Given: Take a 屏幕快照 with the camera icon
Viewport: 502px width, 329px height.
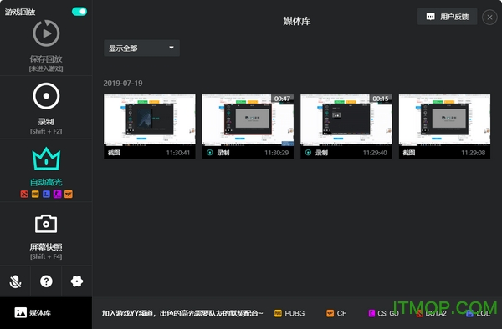Looking at the screenshot, I should 46,224.
